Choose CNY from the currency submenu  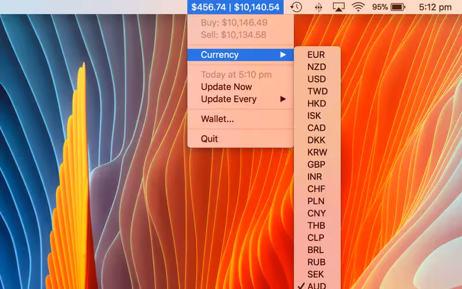(316, 213)
